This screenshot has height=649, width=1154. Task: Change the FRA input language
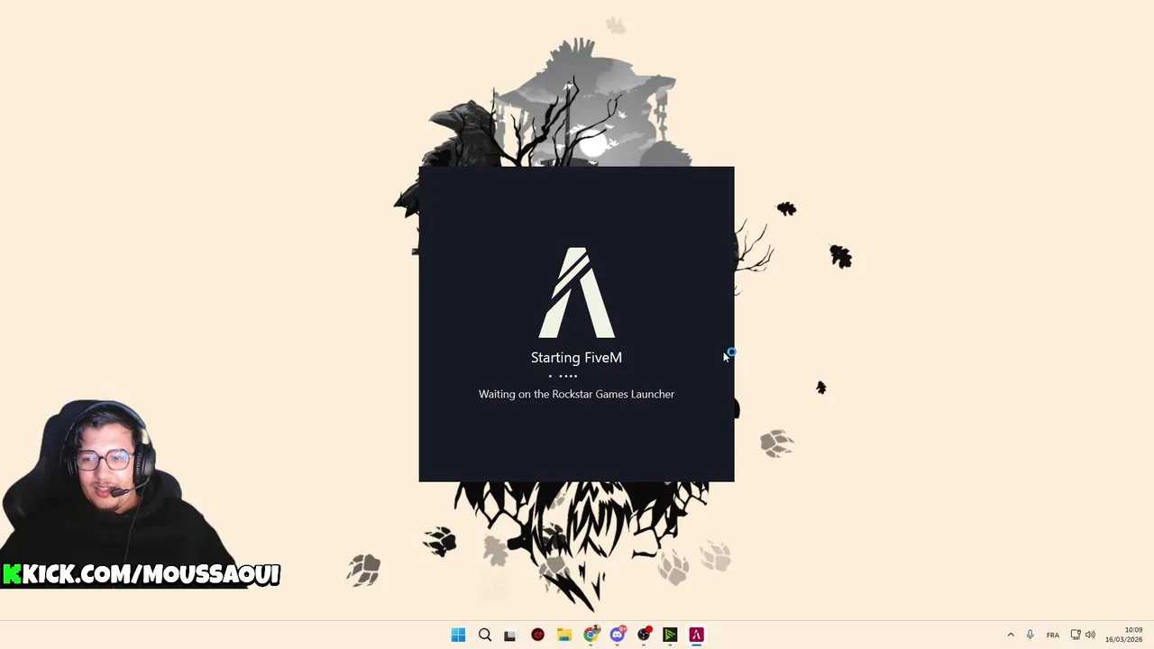coord(1053,635)
